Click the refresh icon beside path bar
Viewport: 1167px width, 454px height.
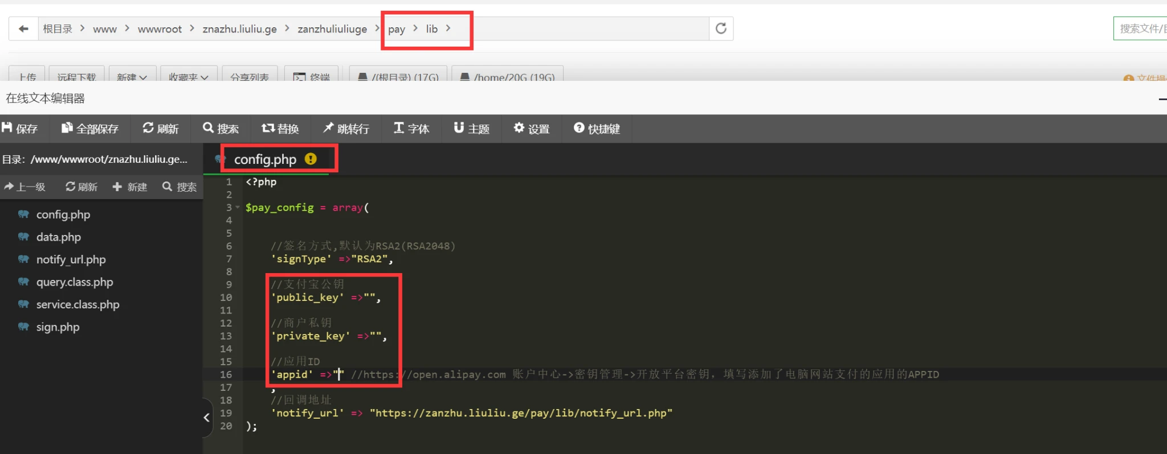[721, 28]
